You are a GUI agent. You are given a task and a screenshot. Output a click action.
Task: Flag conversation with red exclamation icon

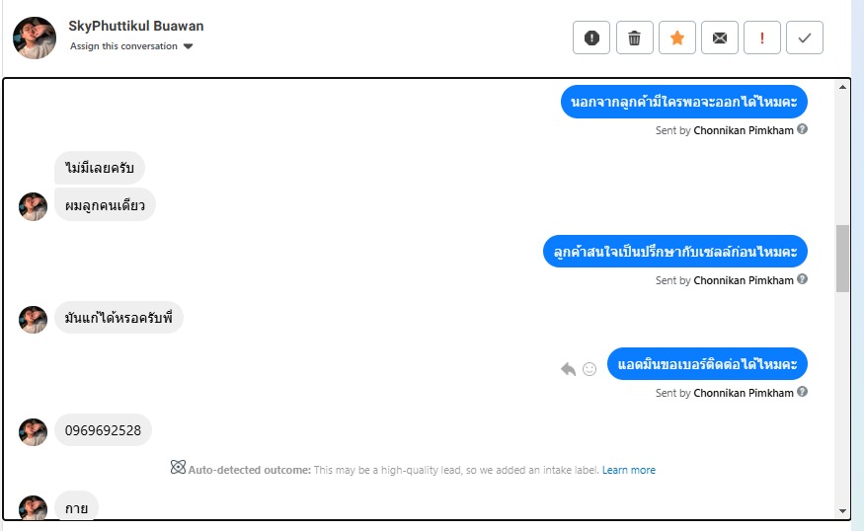pyautogui.click(x=762, y=38)
